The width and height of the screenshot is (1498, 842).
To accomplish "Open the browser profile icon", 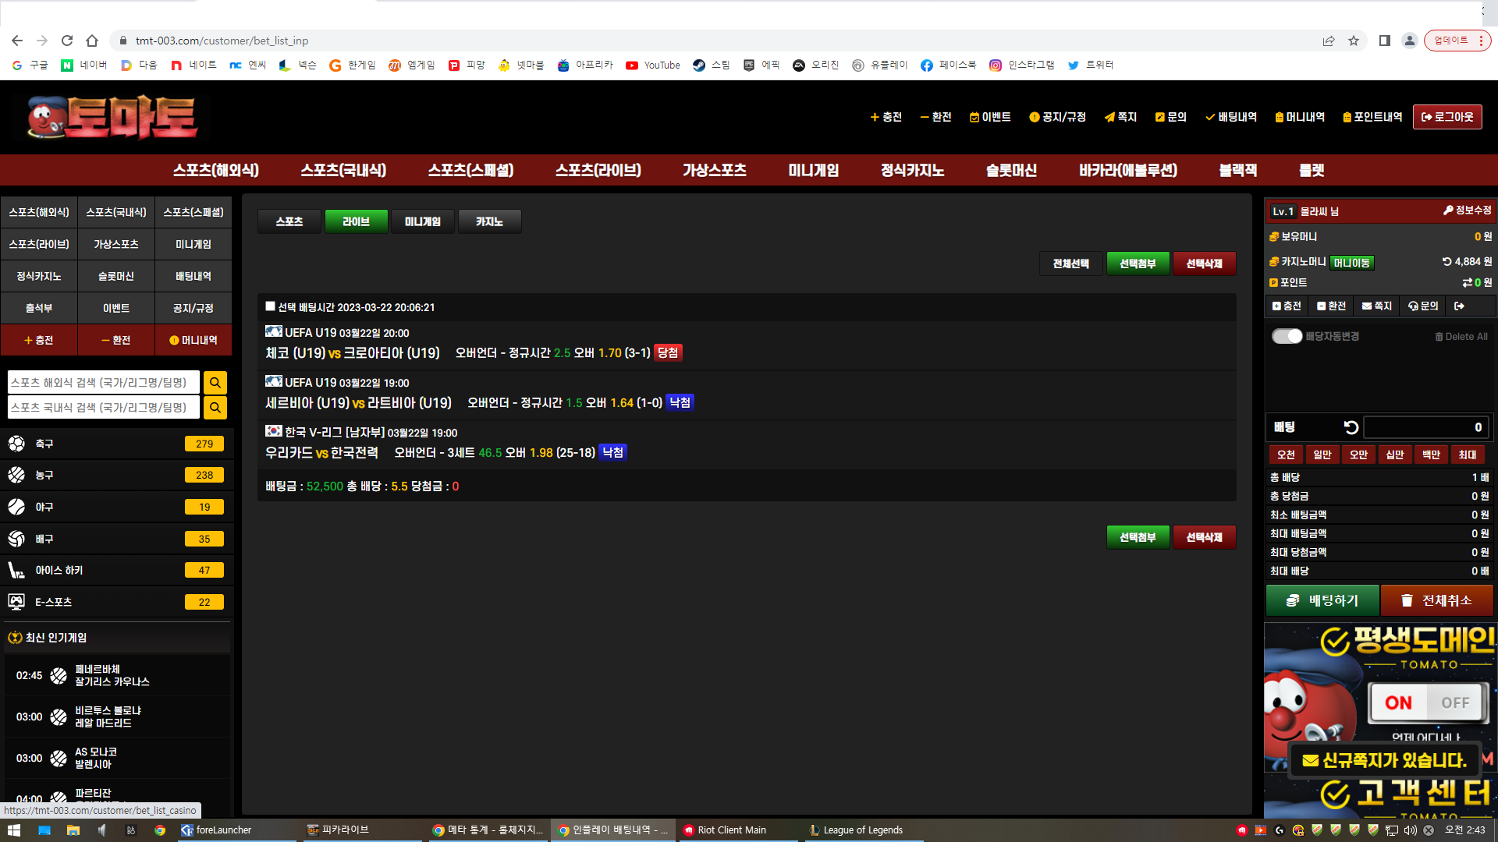I will 1410,41.
